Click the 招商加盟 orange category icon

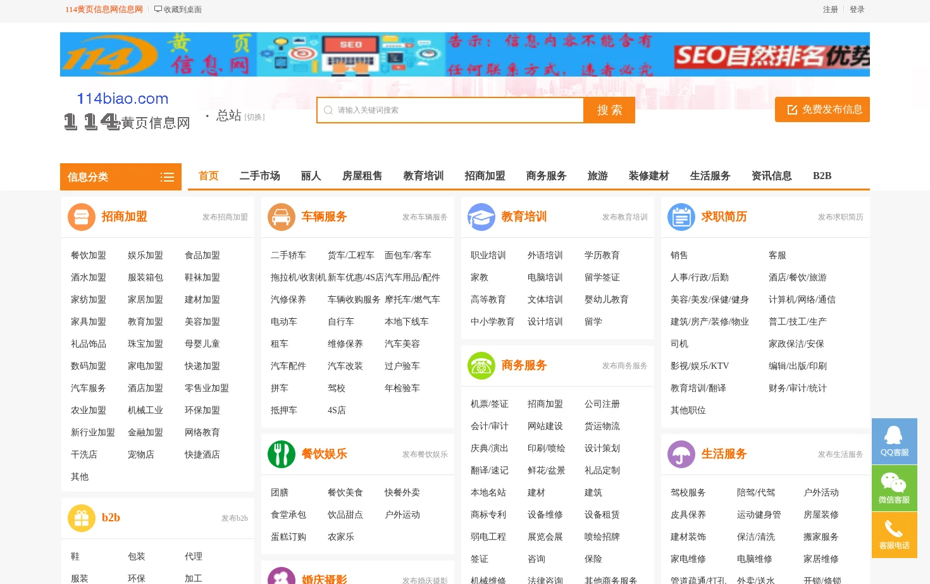point(81,217)
